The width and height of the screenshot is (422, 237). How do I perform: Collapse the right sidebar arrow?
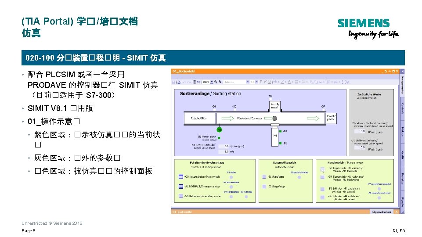[x=402, y=71]
